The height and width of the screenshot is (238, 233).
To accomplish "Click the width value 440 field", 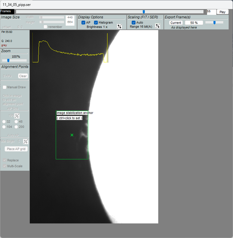I will tap(70, 17).
